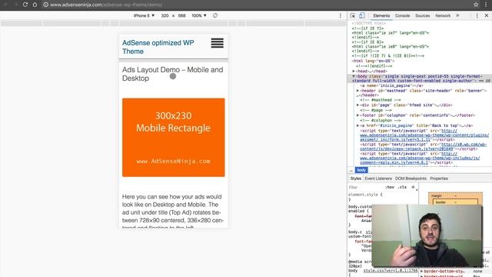Edit the viewport height field 568
The width and height of the screenshot is (492, 277).
[x=181, y=15]
